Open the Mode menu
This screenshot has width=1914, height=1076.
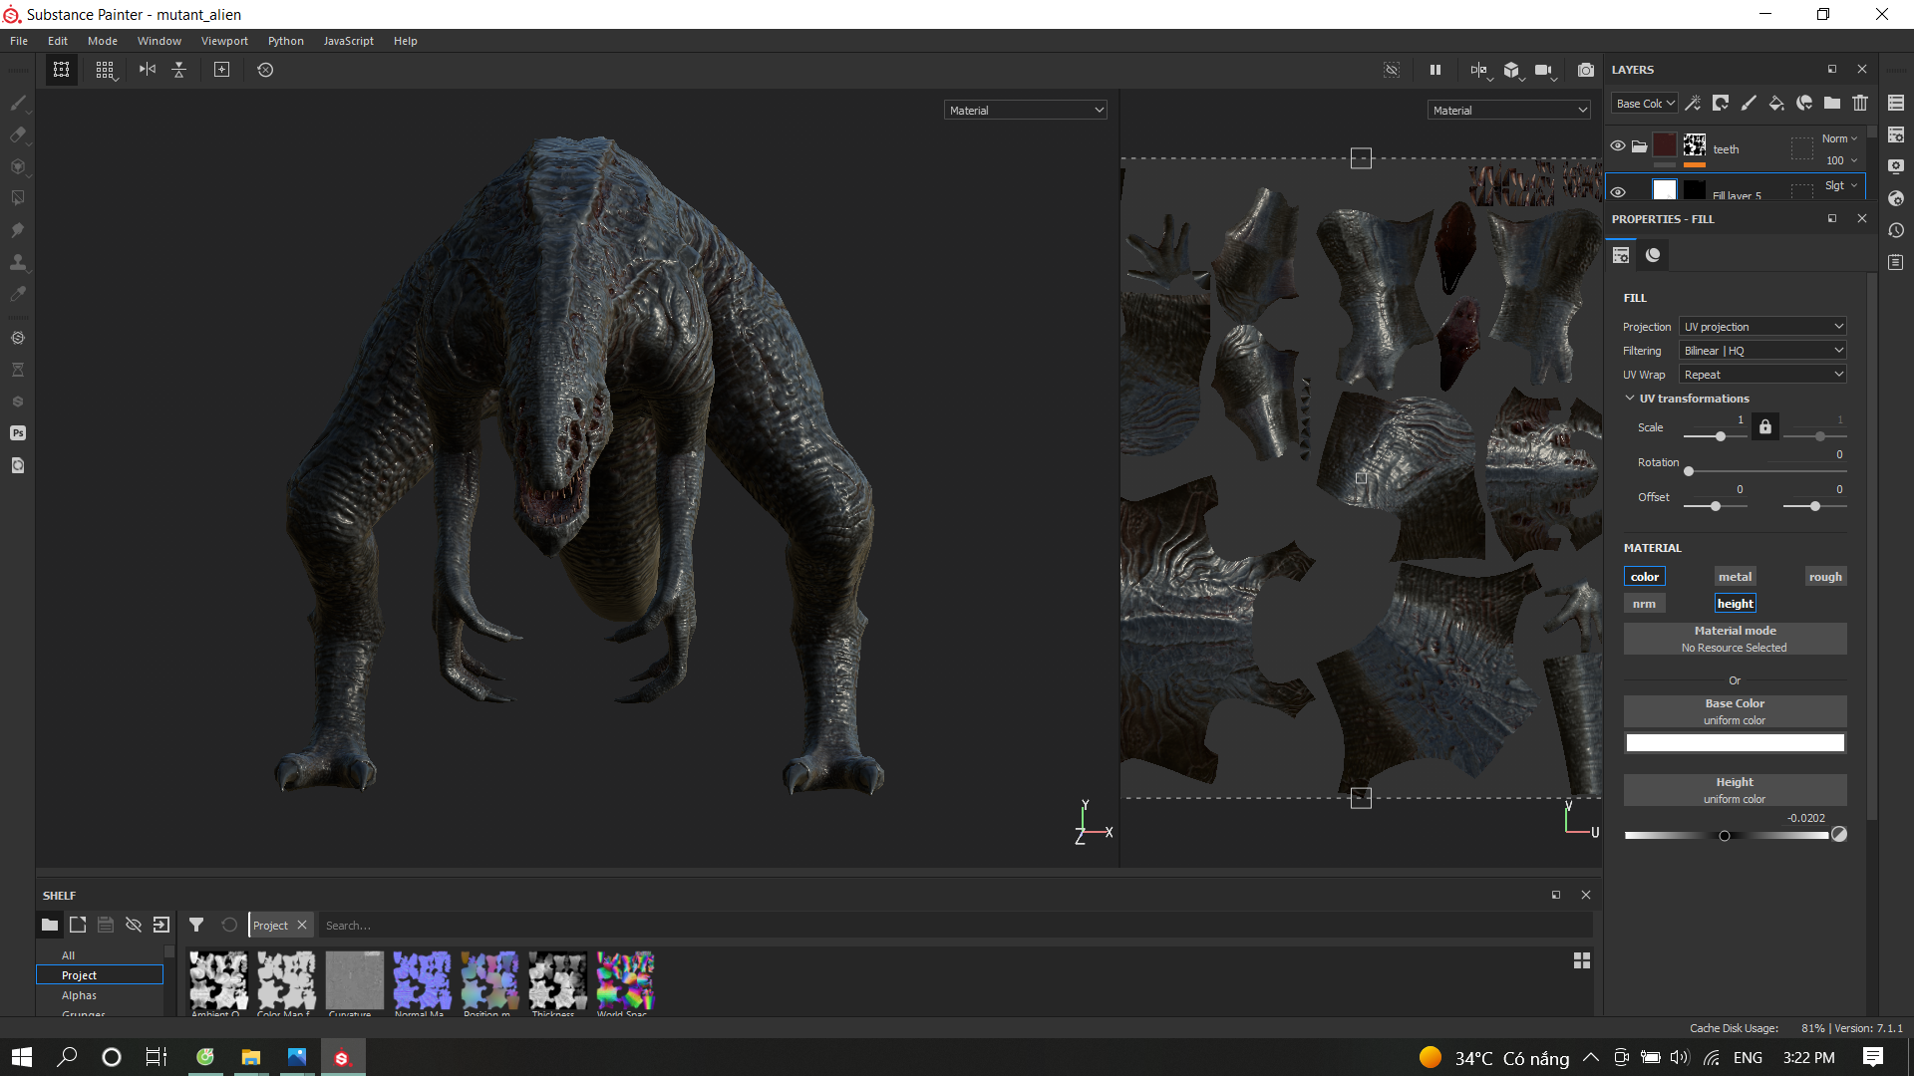point(103,41)
